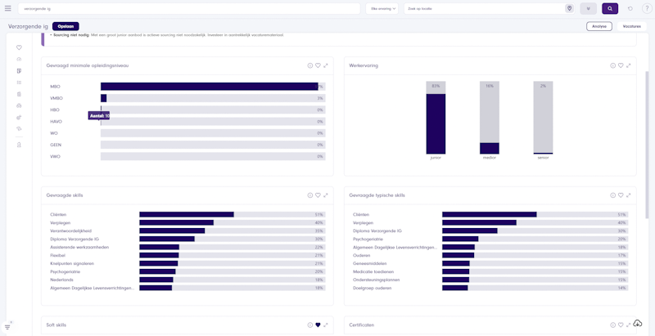Toggle favorite on Gevraagde typische skills

[621, 195]
